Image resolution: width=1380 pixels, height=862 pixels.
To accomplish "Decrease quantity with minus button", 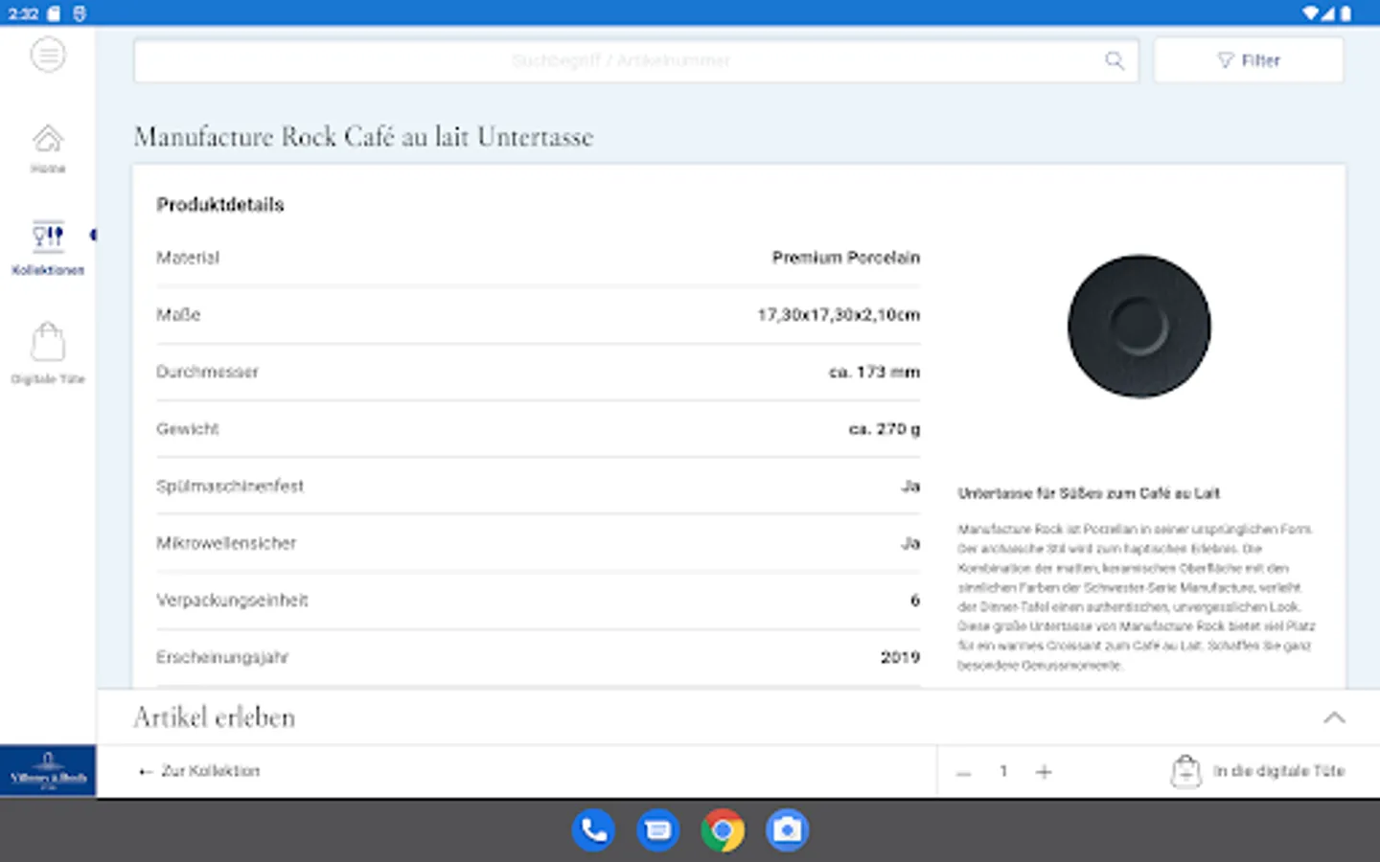I will 964,772.
